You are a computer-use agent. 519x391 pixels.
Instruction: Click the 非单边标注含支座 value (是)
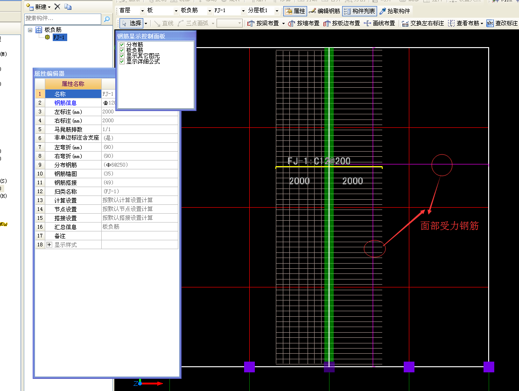140,138
